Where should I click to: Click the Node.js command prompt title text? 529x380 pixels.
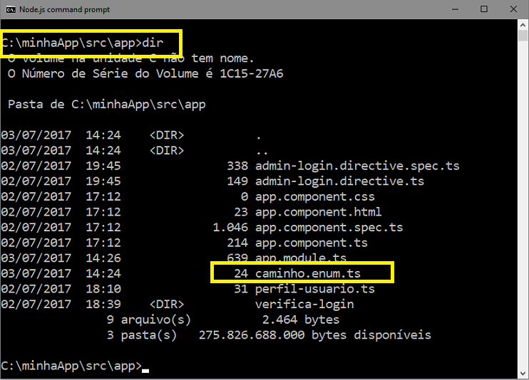click(64, 10)
